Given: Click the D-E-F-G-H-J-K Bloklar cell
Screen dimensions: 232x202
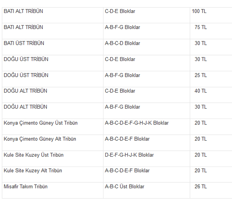Looking at the screenshot, I should (129, 155).
